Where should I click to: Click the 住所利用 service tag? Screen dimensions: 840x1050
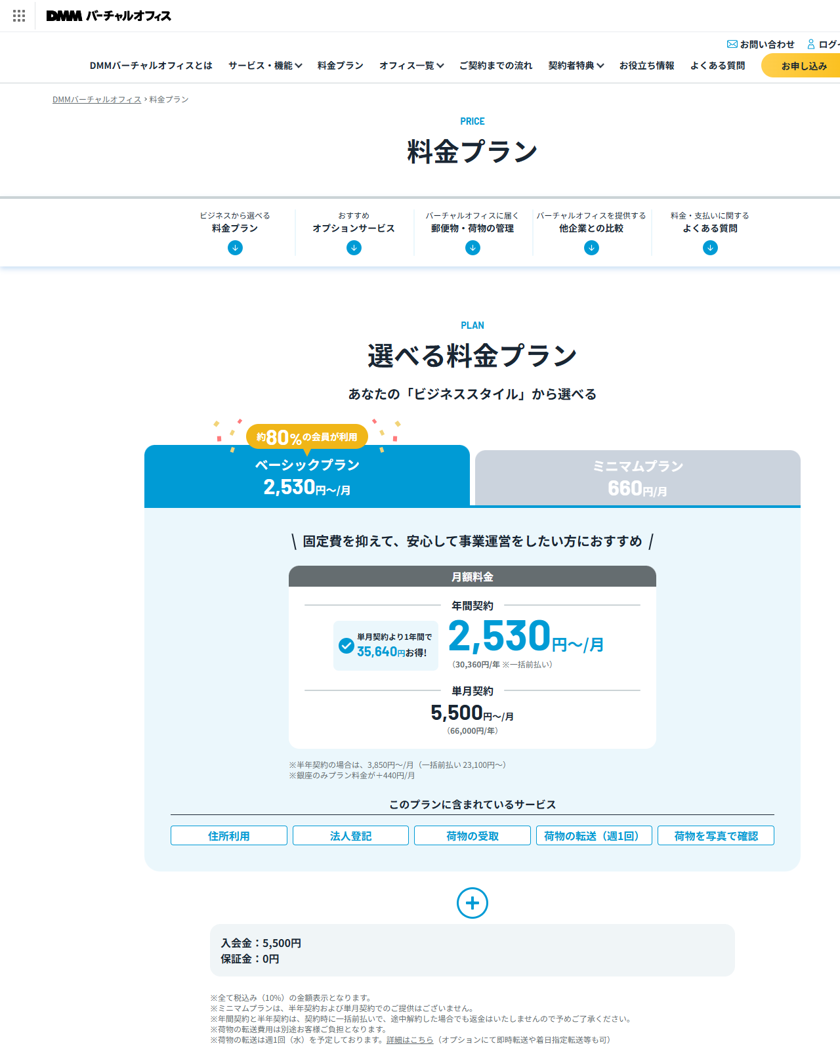tap(229, 835)
